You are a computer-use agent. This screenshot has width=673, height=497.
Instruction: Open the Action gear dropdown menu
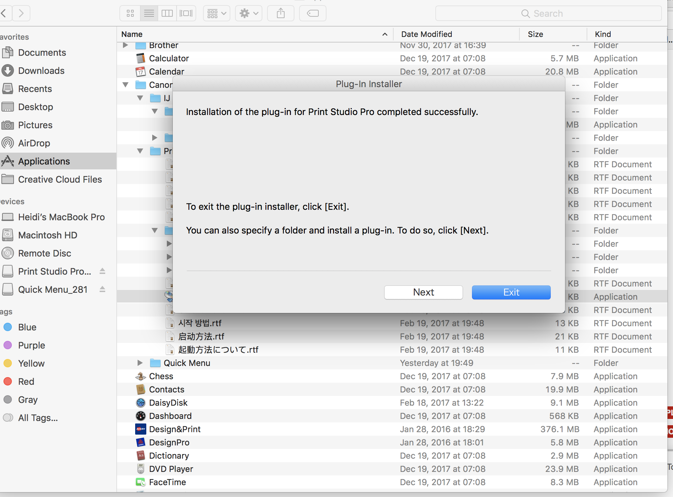[249, 14]
